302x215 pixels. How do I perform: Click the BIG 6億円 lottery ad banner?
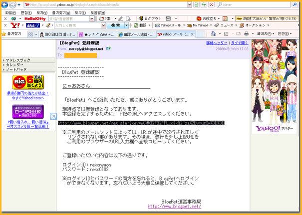click(x=28, y=82)
